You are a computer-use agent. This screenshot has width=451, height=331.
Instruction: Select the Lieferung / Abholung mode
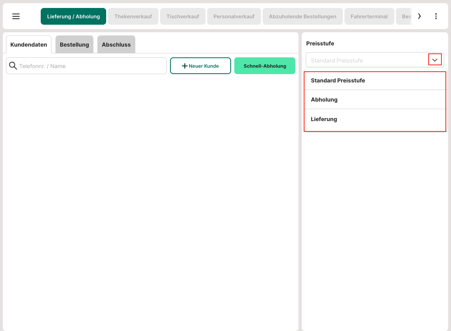pyautogui.click(x=73, y=16)
